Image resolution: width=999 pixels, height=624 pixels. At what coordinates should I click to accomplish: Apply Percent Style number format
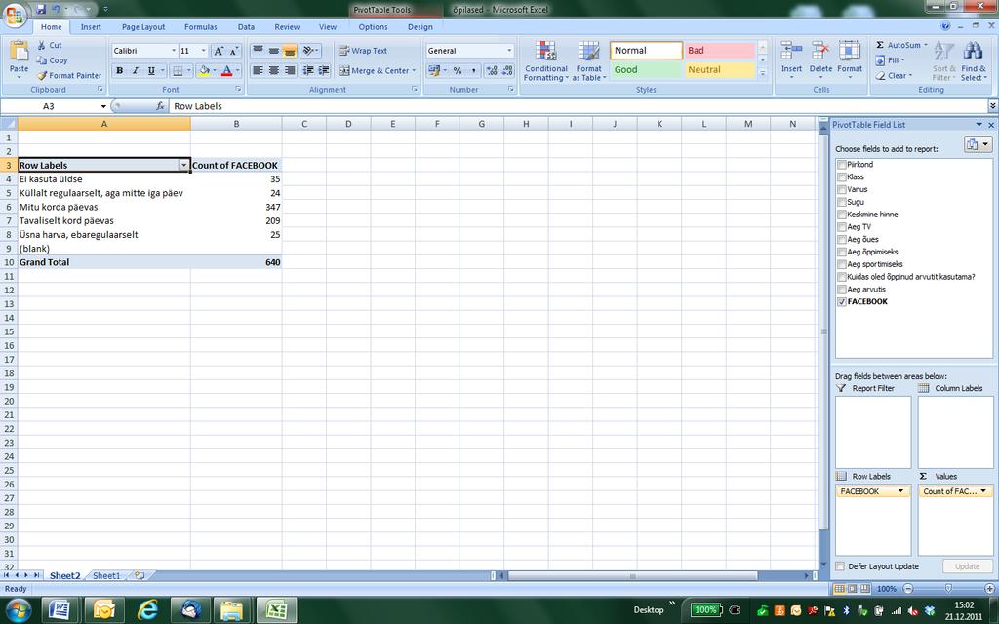point(458,70)
